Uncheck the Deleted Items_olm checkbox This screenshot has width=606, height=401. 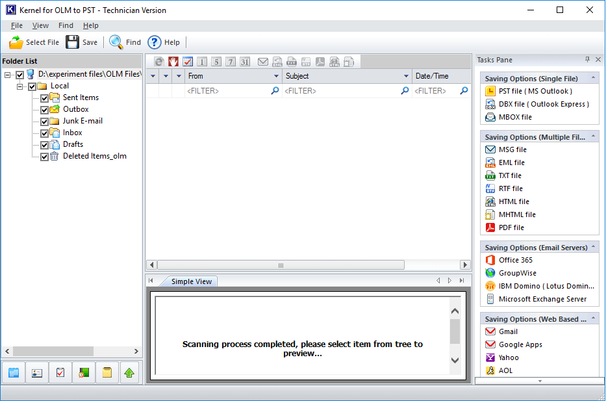[x=44, y=157]
